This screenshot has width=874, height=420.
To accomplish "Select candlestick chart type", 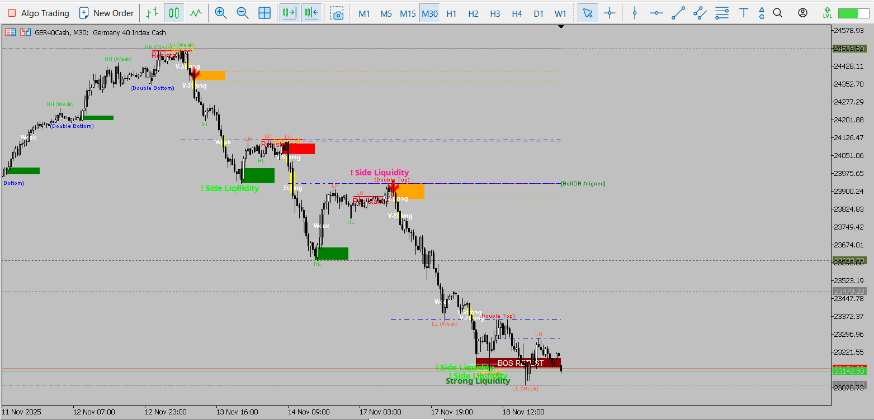I will point(174,13).
